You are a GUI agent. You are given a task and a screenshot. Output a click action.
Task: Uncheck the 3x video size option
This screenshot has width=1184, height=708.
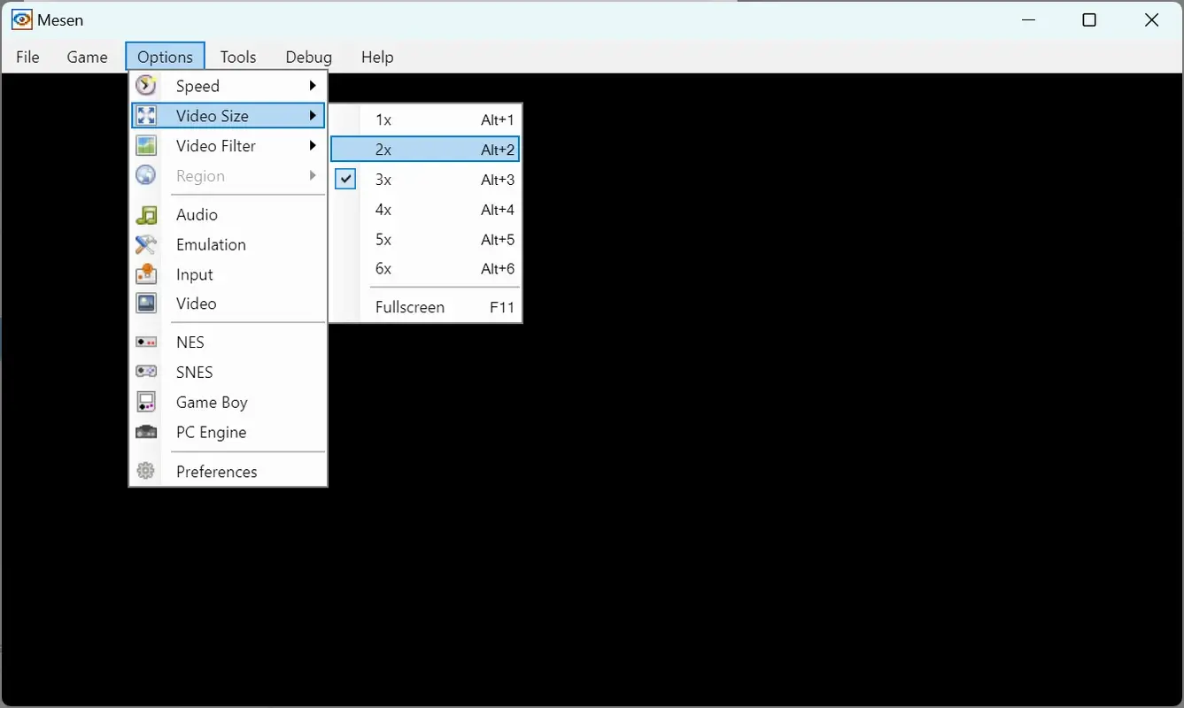pyautogui.click(x=344, y=179)
